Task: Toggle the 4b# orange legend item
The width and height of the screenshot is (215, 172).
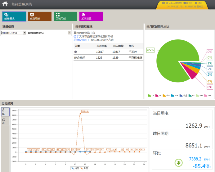Action: tap(166, 95)
